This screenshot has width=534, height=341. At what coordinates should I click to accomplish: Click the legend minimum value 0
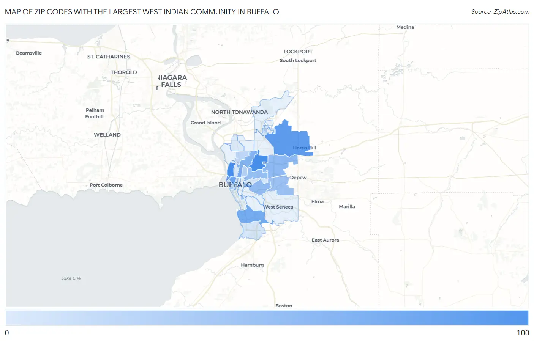tap(7, 333)
